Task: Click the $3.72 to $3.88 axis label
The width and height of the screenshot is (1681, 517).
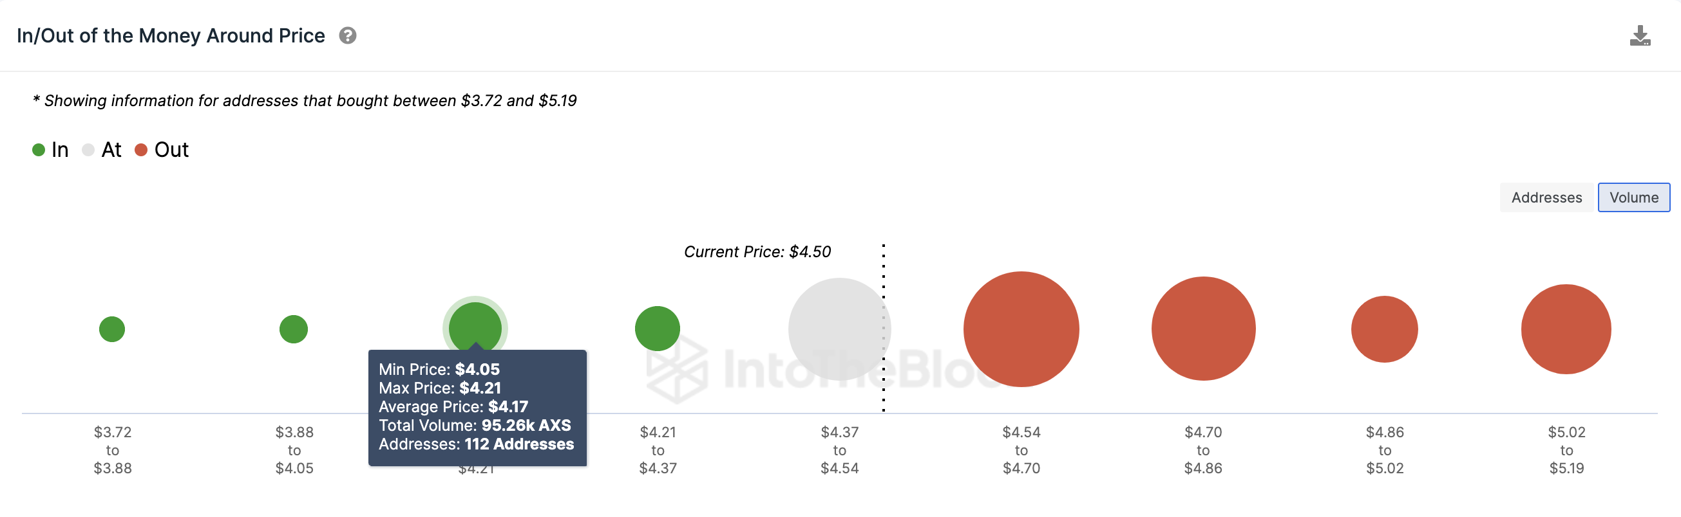Action: click(113, 450)
